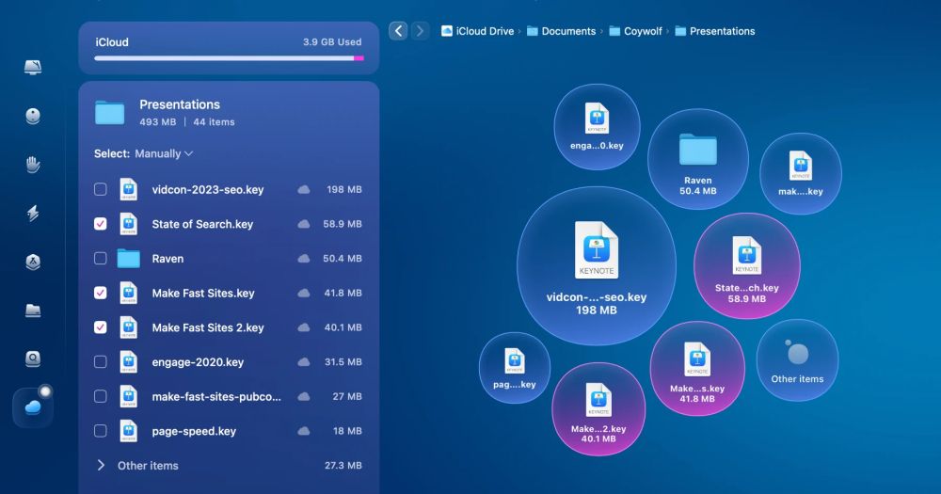Select the mak....key bubble
Image resolution: width=941 pixels, height=494 pixels.
(801, 173)
